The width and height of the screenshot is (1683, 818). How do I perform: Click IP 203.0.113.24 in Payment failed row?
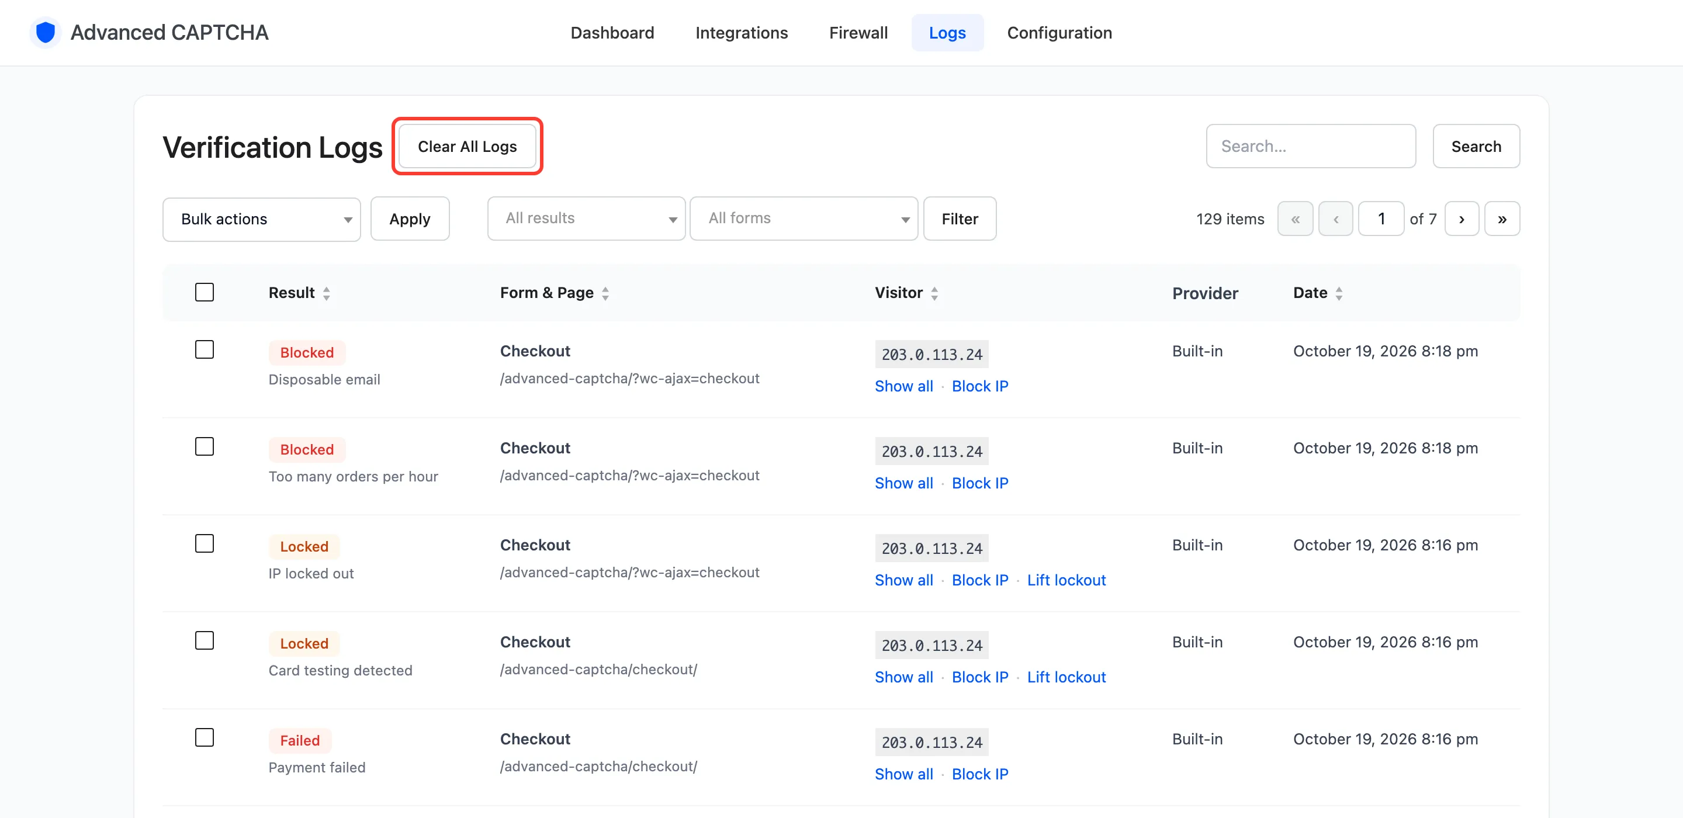pyautogui.click(x=931, y=742)
